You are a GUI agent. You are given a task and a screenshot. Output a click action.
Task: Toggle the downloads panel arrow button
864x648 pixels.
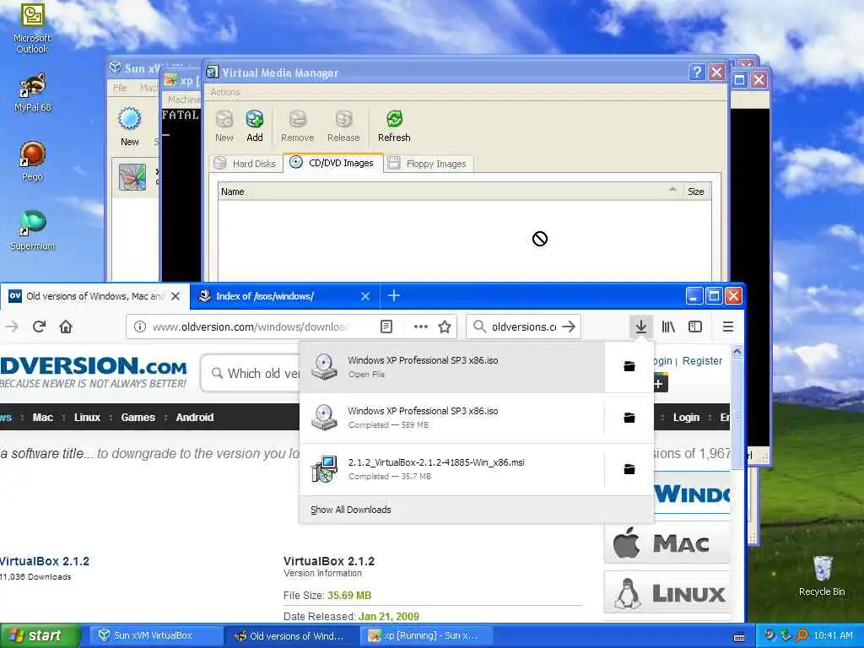click(641, 327)
